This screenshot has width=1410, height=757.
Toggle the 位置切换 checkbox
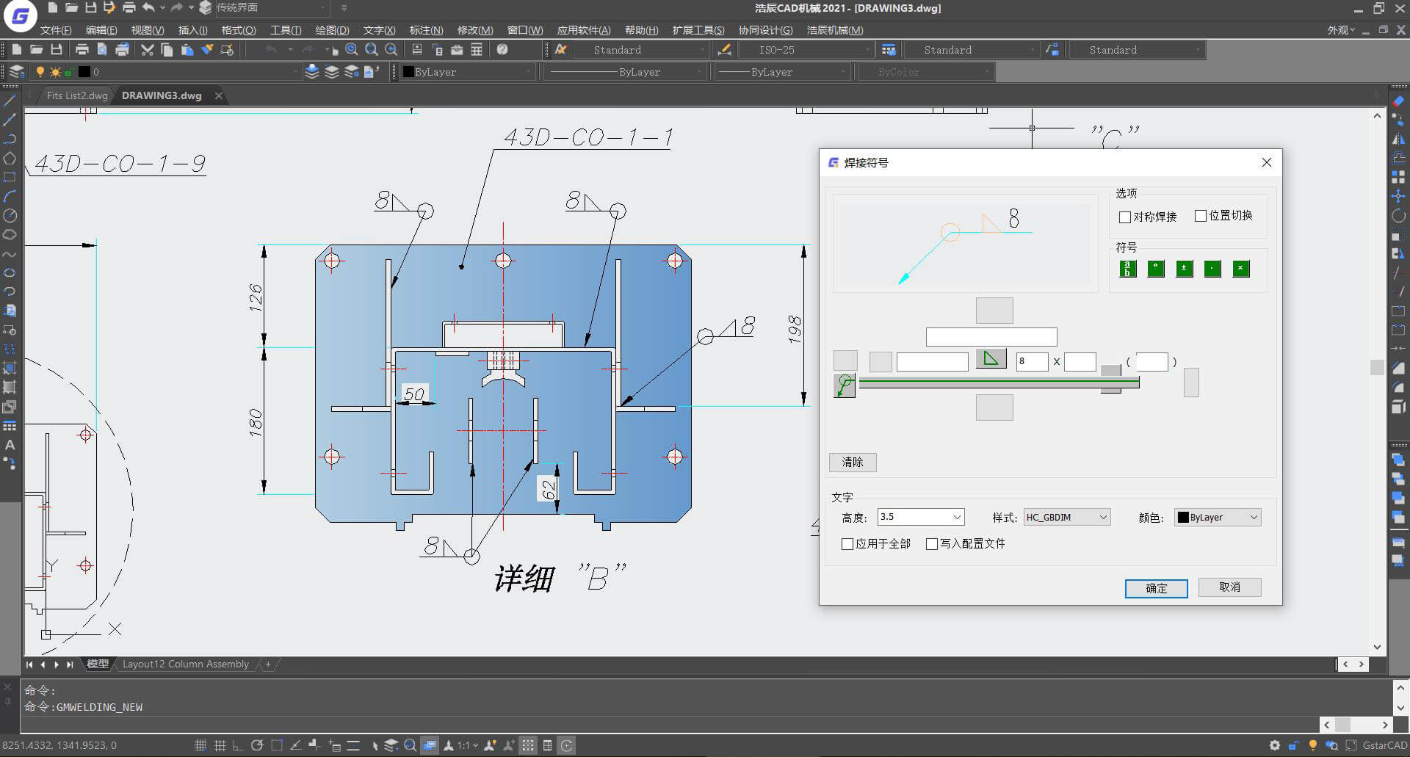(x=1201, y=216)
